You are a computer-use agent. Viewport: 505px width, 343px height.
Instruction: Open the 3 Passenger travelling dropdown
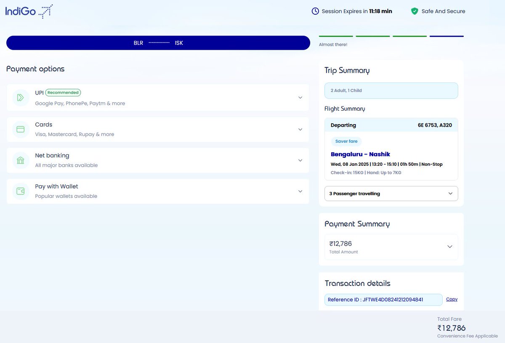[391, 194]
